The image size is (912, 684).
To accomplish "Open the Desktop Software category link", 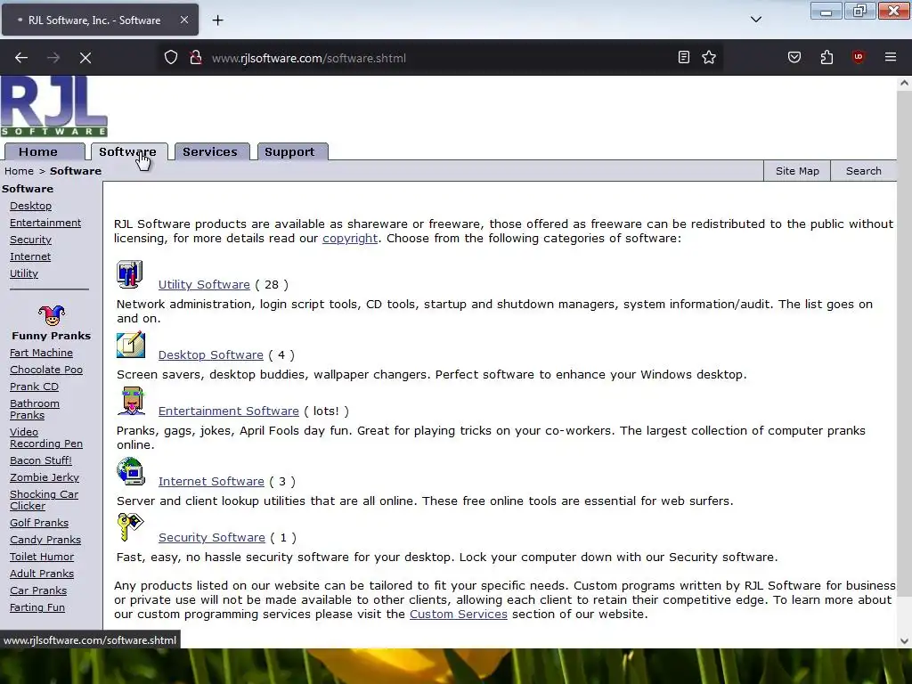I will point(210,354).
